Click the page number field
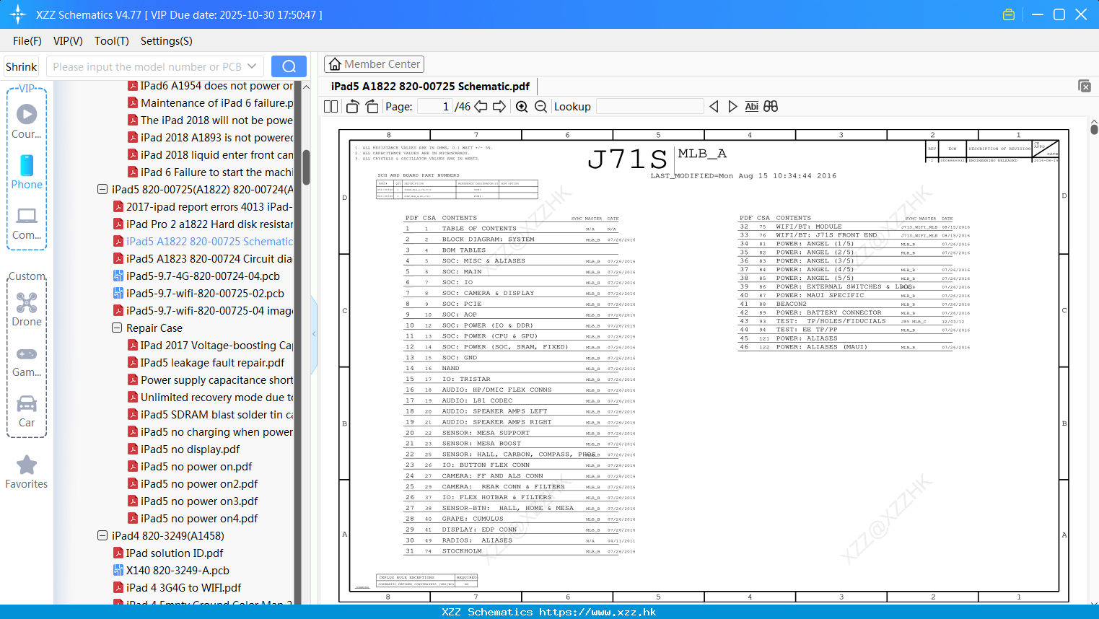Viewport: 1099px width, 619px height. click(435, 107)
